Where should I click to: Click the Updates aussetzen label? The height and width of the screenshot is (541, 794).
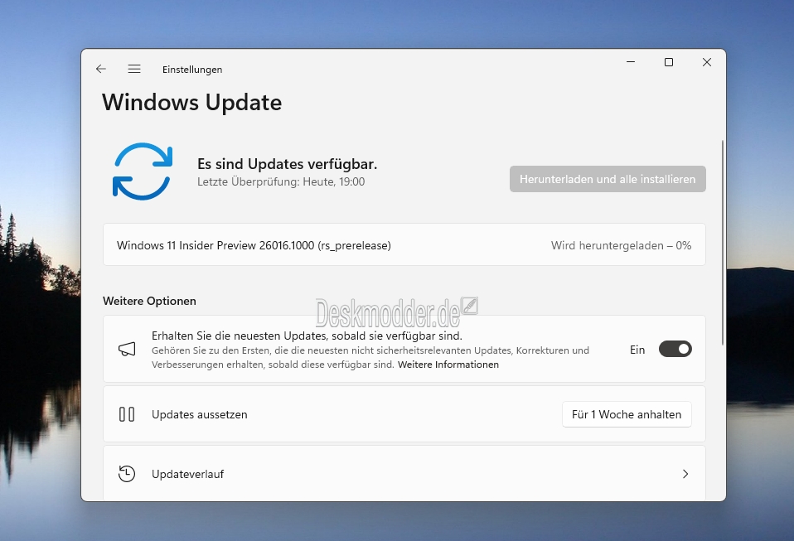tap(200, 414)
